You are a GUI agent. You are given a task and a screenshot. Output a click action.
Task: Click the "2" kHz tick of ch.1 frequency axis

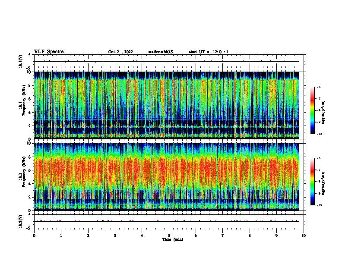click(x=30, y=126)
